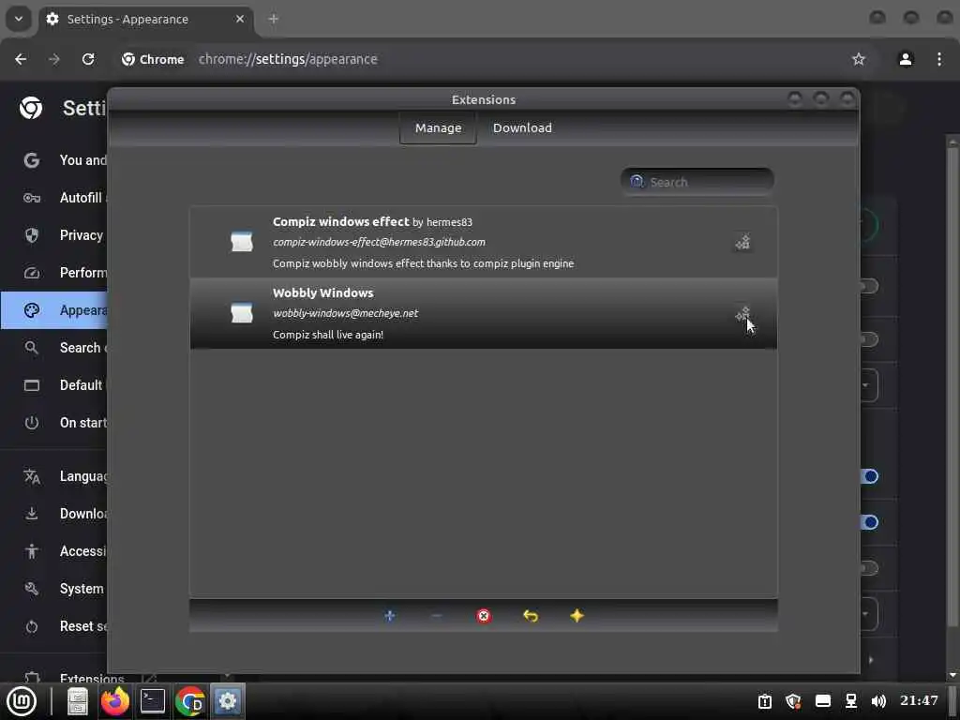The image size is (960, 720).
Task: Open settings for Compiz windows effect extension
Action: coord(742,243)
